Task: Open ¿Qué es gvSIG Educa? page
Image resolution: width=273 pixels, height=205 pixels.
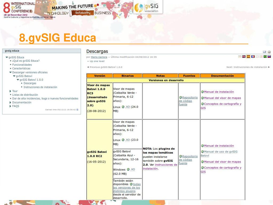Action: coord(26,61)
